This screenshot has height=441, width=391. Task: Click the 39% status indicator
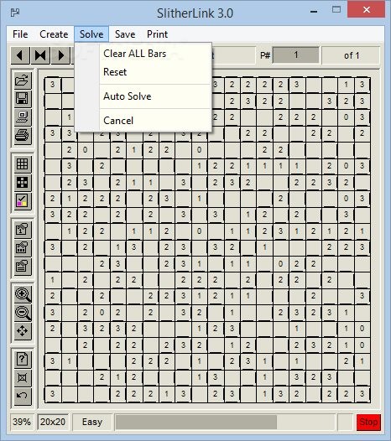click(x=22, y=422)
